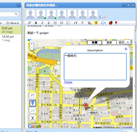Insert a bulleted list
Image resolution: width=137 pixels, height=132 pixels.
point(68,23)
